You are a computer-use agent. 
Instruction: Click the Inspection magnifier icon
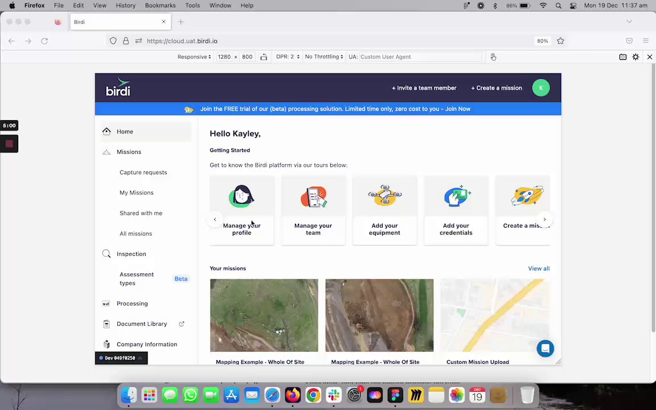coord(106,254)
